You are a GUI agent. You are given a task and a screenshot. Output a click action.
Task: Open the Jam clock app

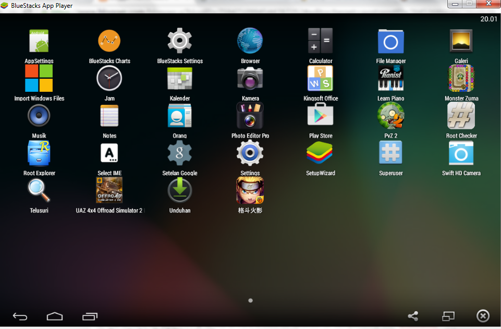tap(109, 78)
